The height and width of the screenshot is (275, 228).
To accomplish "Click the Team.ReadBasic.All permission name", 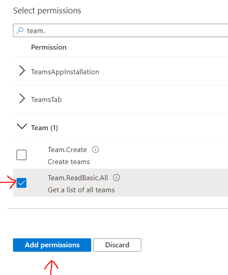I will point(78,178).
